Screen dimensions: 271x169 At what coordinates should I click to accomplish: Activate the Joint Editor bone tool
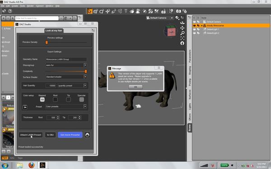click(x=120, y=11)
